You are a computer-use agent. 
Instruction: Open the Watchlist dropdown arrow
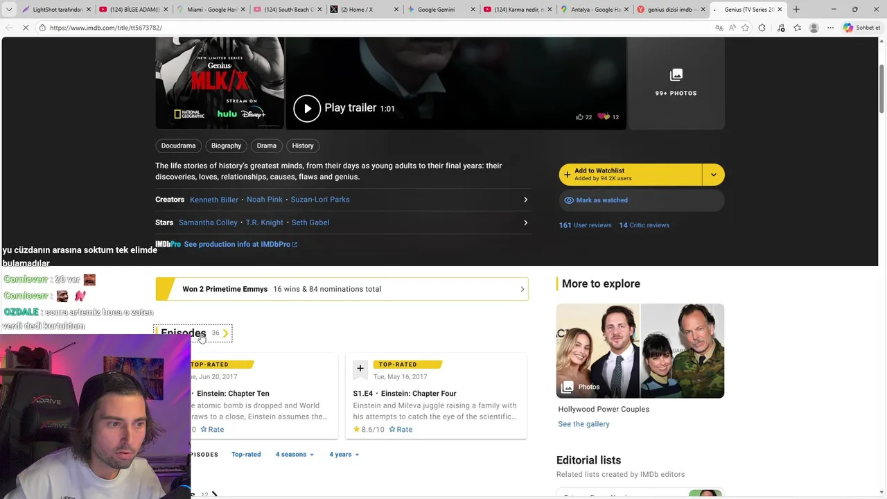[714, 175]
